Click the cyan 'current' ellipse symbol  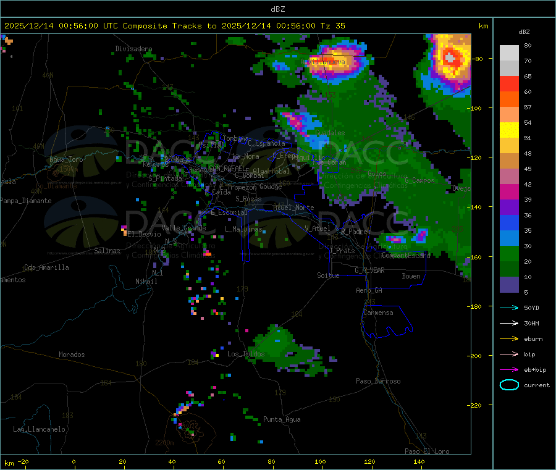click(509, 385)
